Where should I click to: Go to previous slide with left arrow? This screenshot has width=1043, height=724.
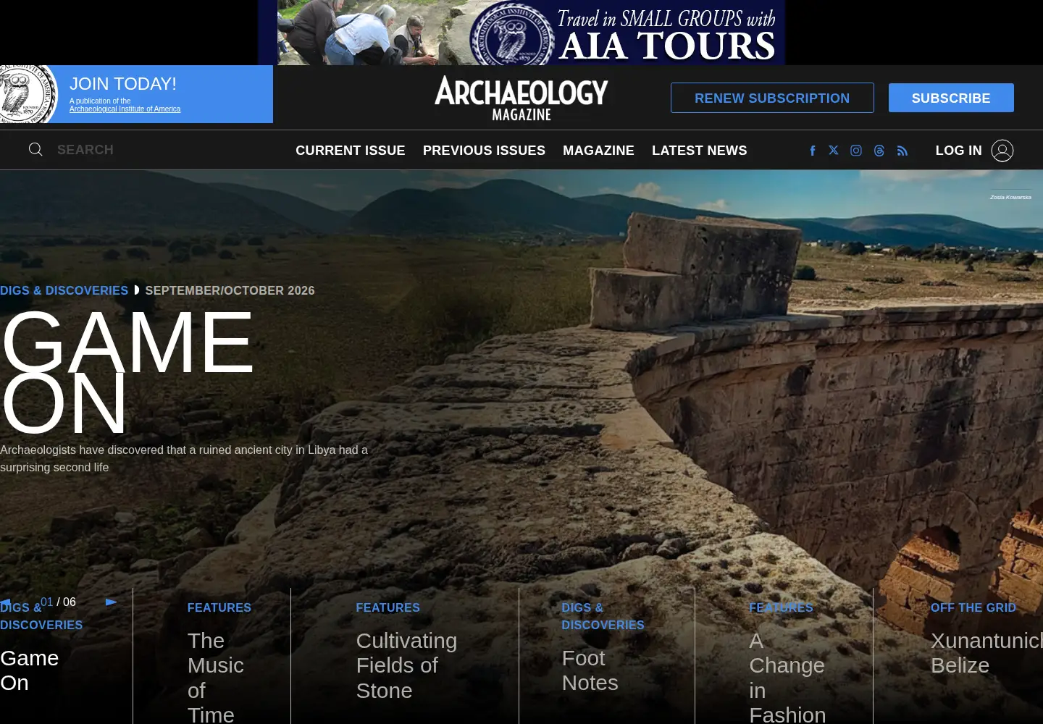click(5, 602)
